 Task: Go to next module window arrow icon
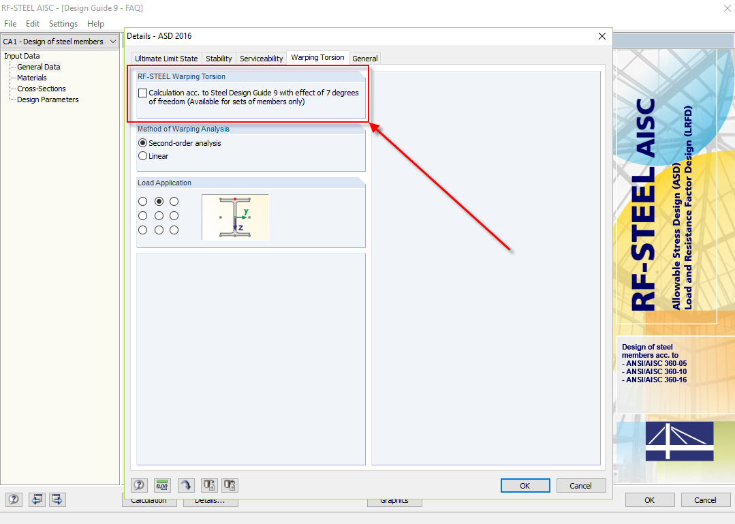[x=57, y=499]
